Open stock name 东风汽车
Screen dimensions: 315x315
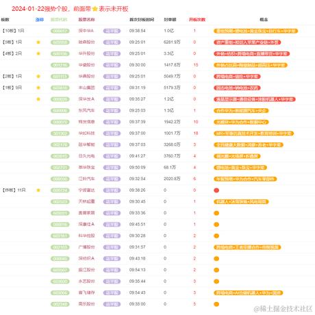(x=86, y=110)
